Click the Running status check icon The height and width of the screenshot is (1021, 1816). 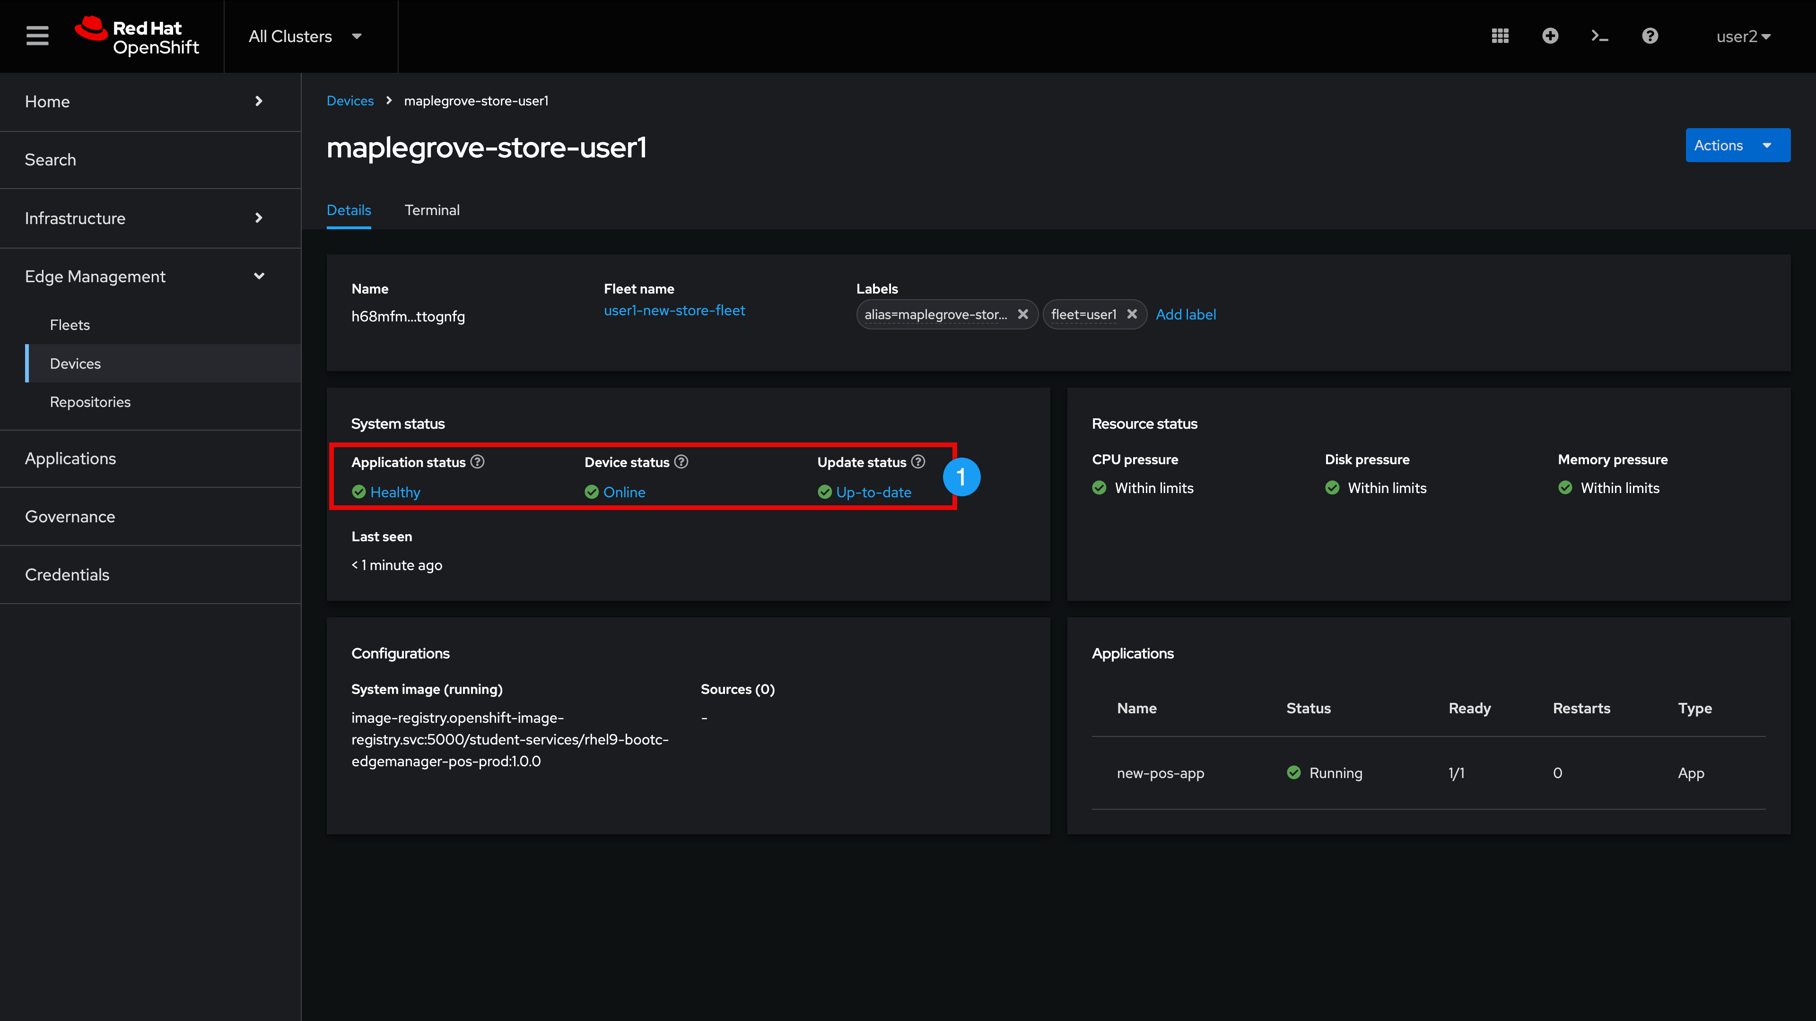tap(1293, 772)
